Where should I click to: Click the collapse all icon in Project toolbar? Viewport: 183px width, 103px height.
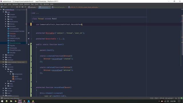point(19,7)
